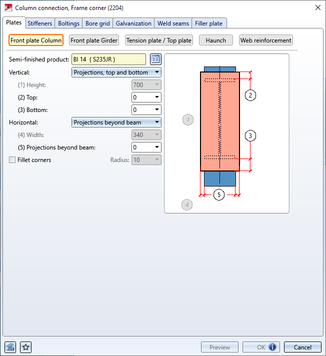Switch to the Weld seams tab

tap(173, 23)
